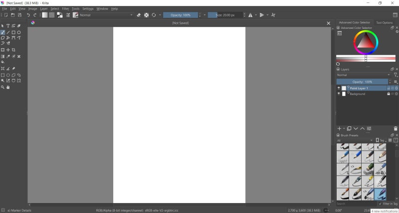Open the brush presets All tag dropdown

coord(355,140)
